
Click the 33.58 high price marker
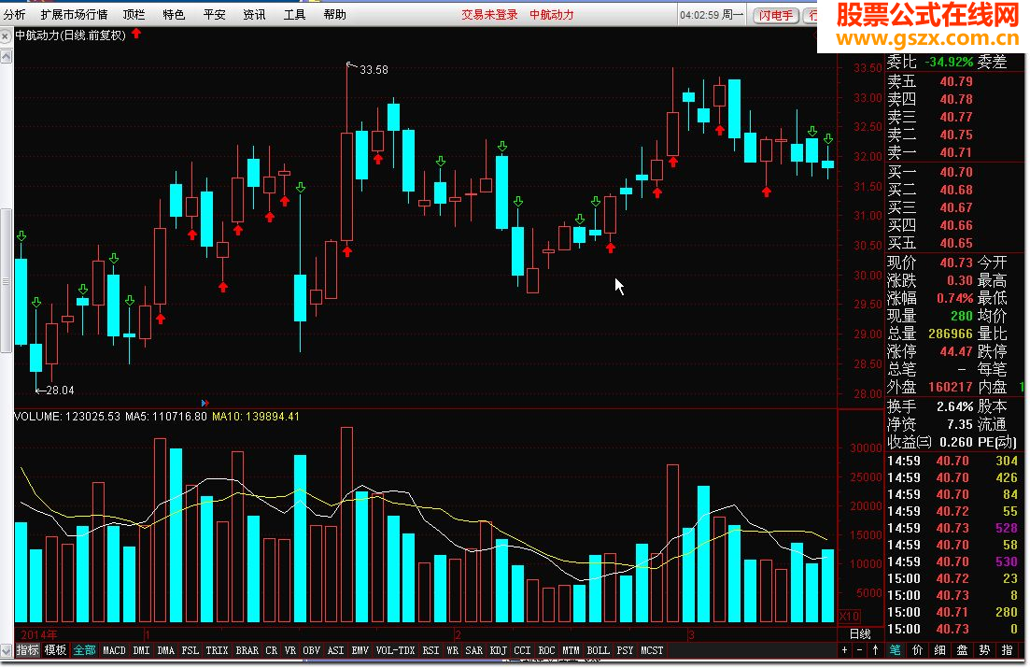point(374,70)
